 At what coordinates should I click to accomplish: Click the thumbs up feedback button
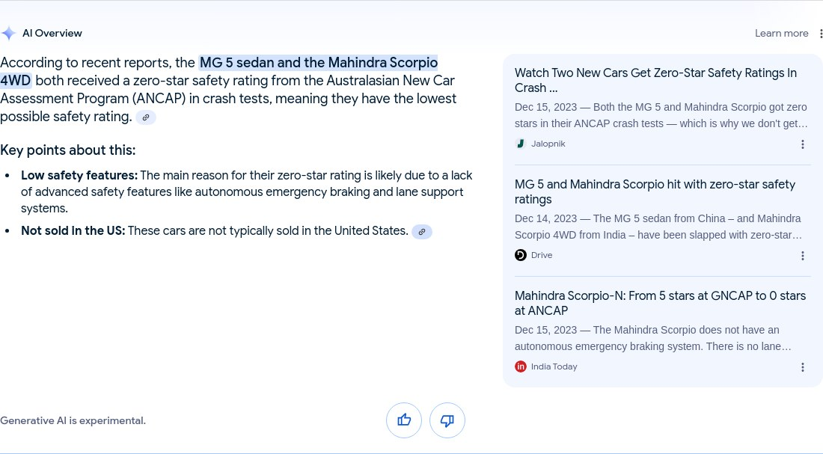[x=403, y=420]
